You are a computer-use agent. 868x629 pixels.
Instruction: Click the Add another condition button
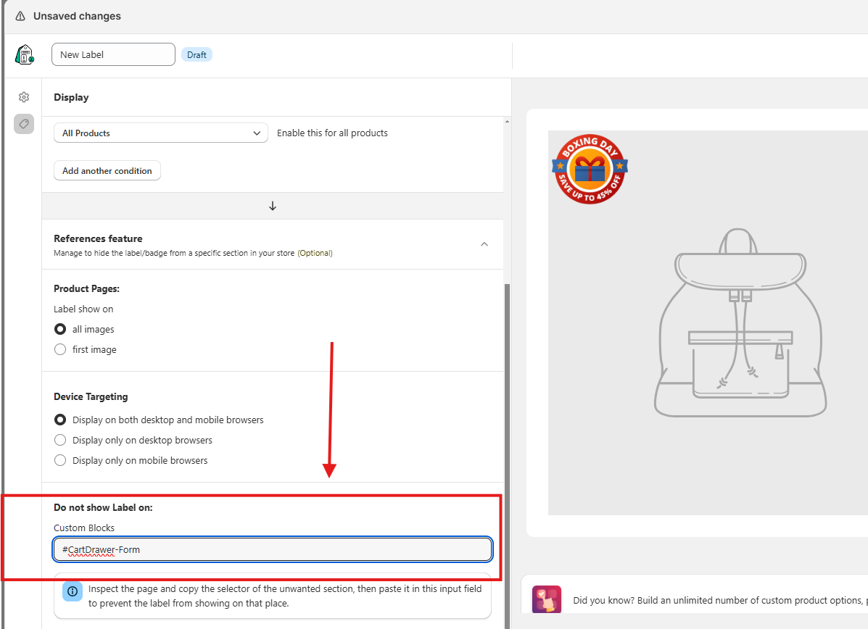point(107,171)
